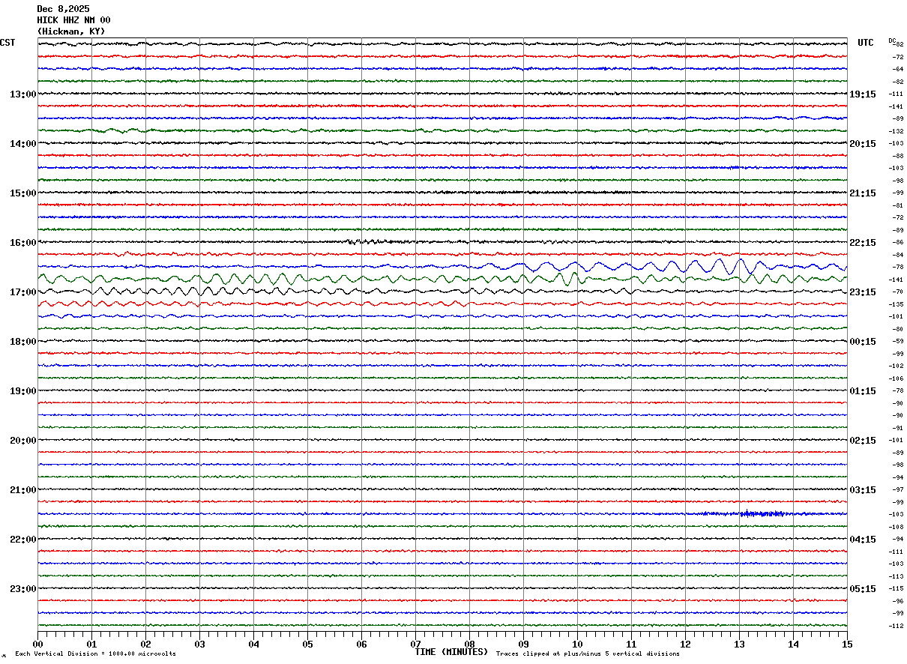
Task: Click the DC offset value -59
Action: pyautogui.click(x=897, y=341)
